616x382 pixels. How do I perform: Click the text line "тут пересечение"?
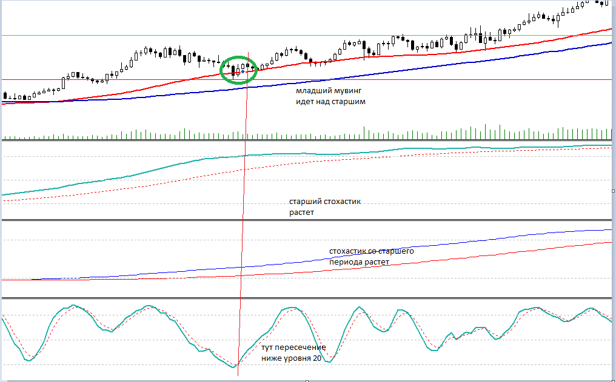(293, 347)
